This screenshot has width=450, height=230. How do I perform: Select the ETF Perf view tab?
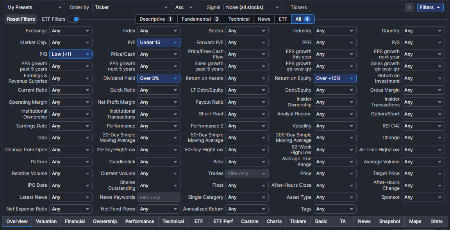point(223,221)
